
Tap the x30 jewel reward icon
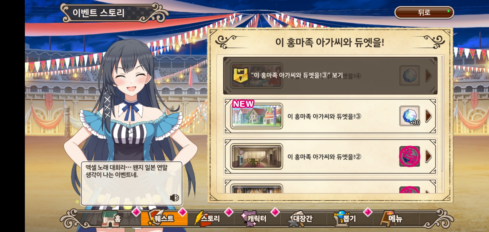pyautogui.click(x=410, y=116)
